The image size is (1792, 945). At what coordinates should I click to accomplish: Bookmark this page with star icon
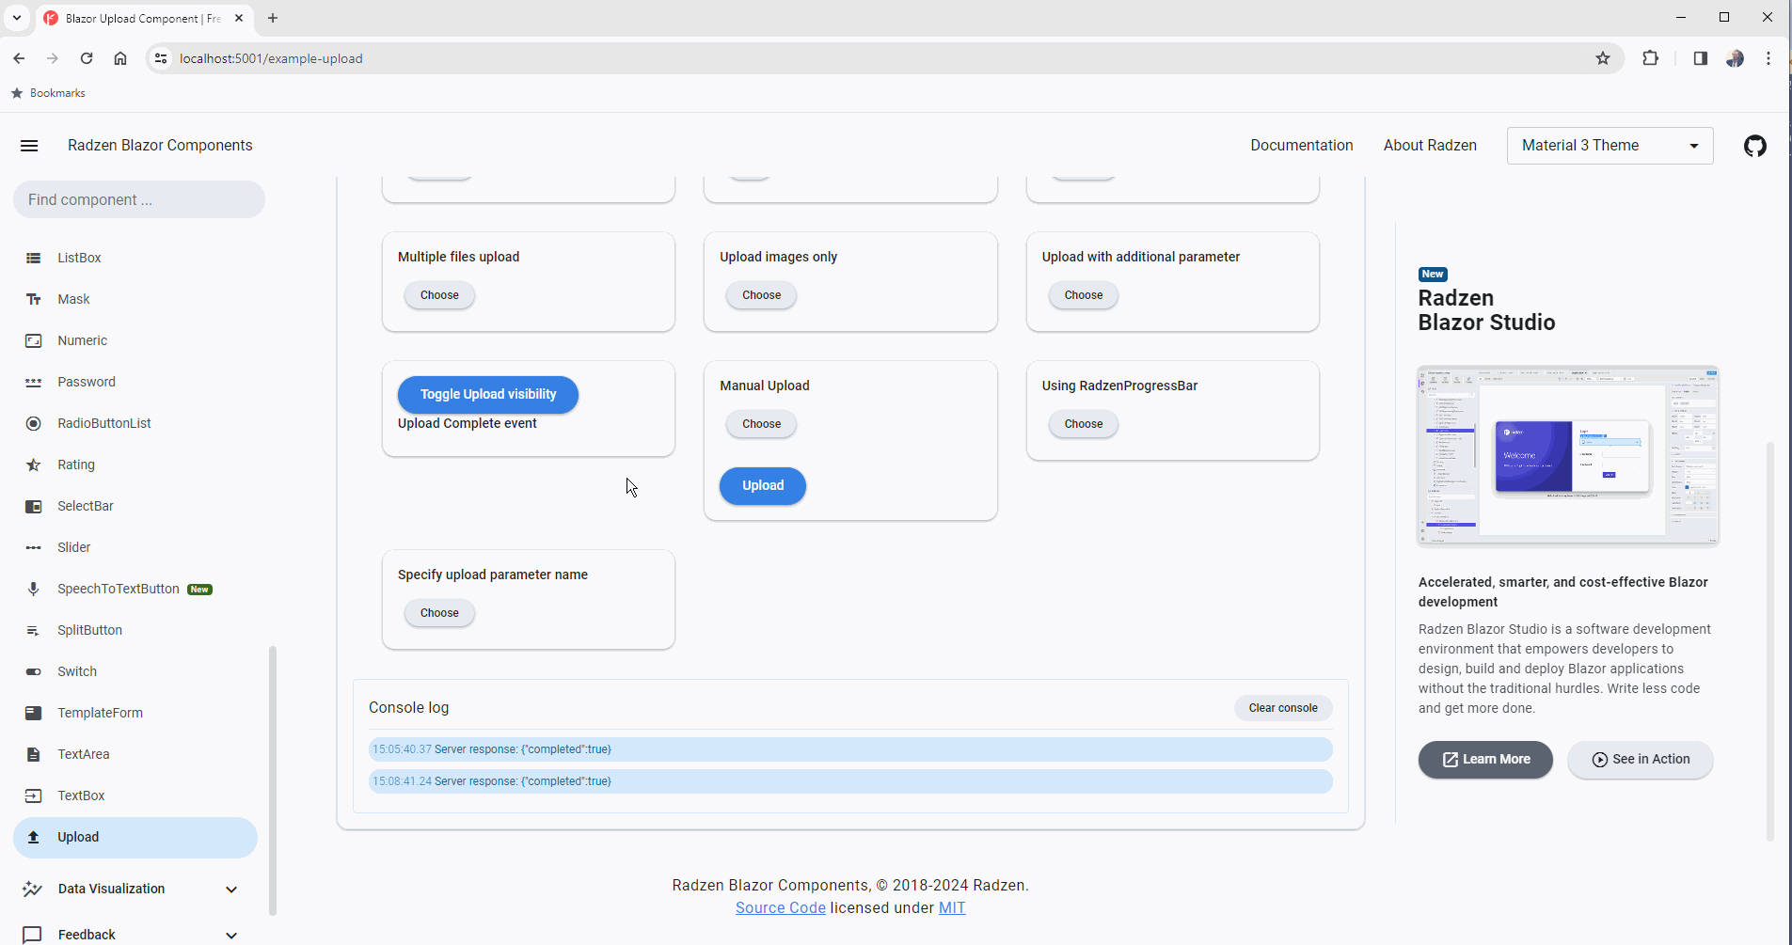coord(1603,58)
